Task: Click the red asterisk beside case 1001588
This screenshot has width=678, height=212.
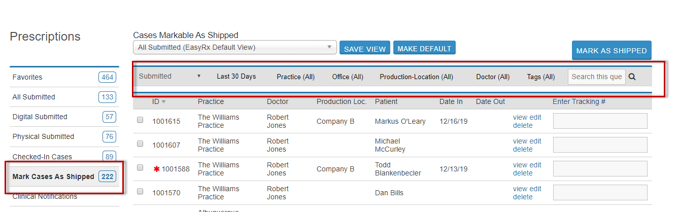Action: (x=156, y=169)
